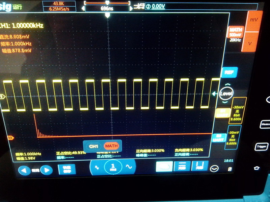Toggle the CH1 channel selector
The width and height of the screenshot is (270, 202).
click(x=93, y=146)
